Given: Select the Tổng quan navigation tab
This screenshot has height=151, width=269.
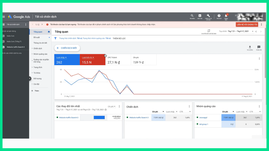Looking at the screenshot, I should tap(40, 32).
